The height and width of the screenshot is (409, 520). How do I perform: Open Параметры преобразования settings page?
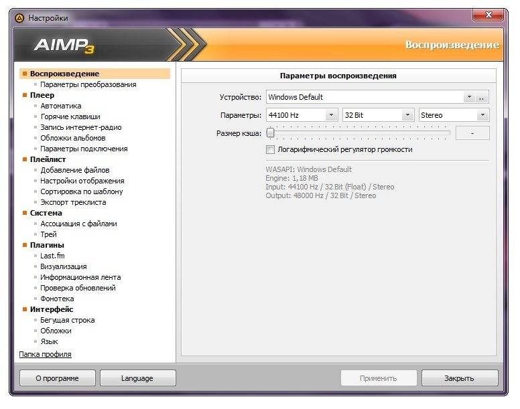coord(88,84)
